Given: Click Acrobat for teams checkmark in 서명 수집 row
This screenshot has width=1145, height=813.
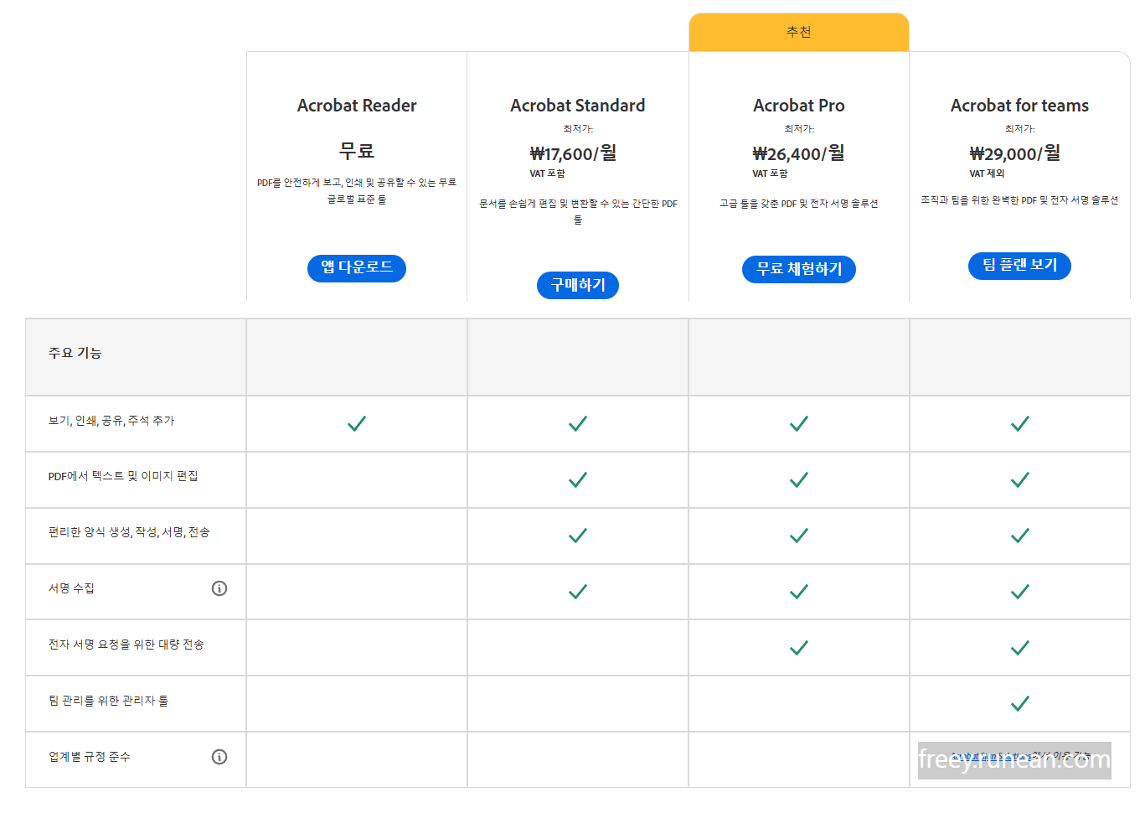Looking at the screenshot, I should click(x=1020, y=592).
